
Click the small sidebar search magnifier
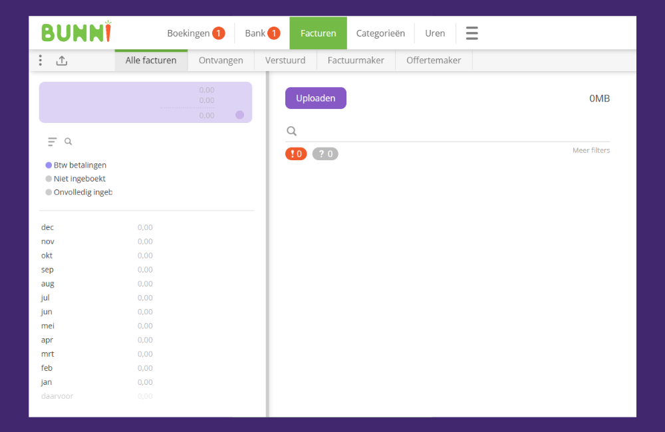coord(68,142)
